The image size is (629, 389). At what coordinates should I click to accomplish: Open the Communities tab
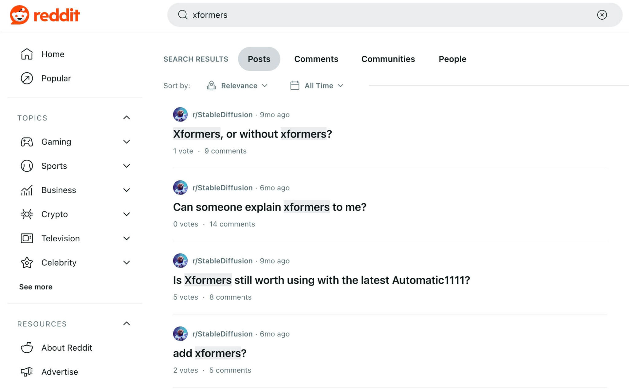pos(388,59)
